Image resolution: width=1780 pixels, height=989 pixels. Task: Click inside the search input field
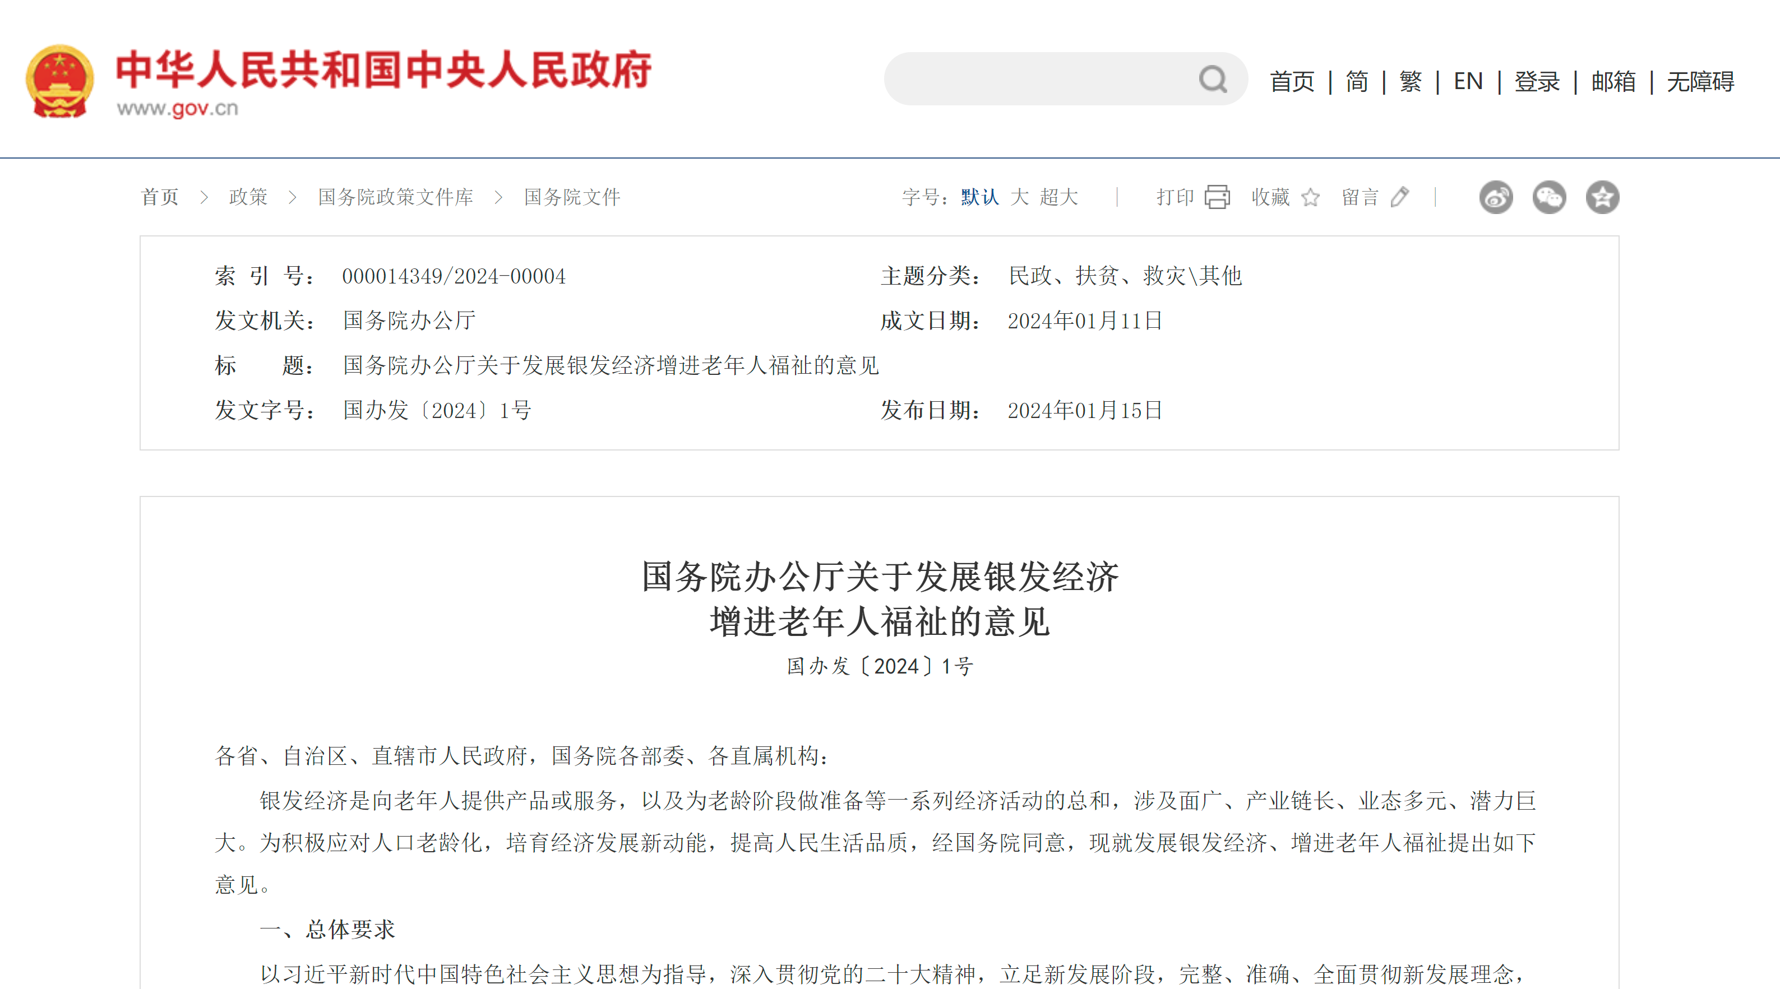pos(1037,80)
